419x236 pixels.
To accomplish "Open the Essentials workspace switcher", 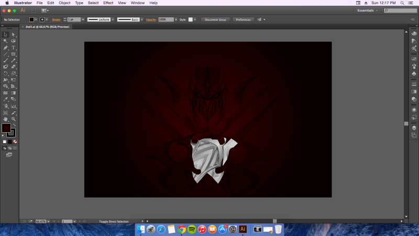I will tap(368, 10).
